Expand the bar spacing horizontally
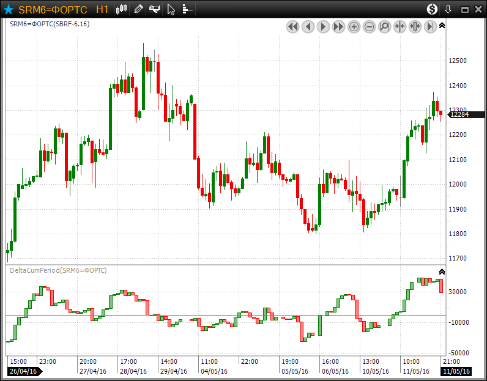This screenshot has height=381, width=487. [415, 26]
